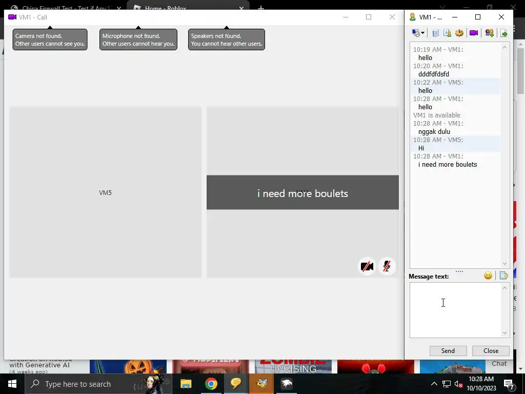Viewport: 525px width, 394px height.
Task: Click the "dddfdfdsfd" chat message
Action: 434,74
